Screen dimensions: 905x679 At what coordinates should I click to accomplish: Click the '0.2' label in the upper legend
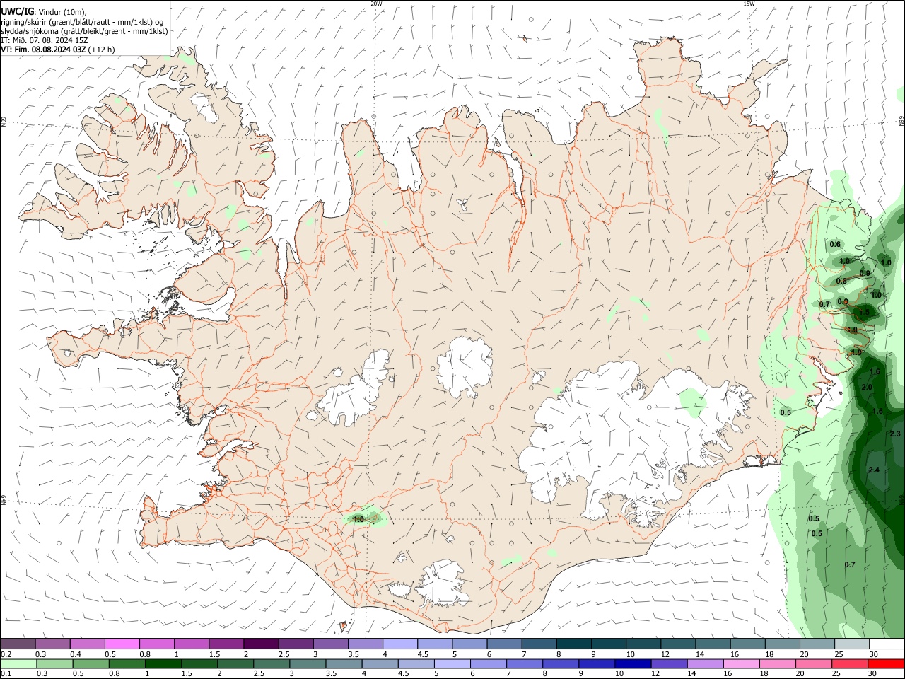point(6,654)
